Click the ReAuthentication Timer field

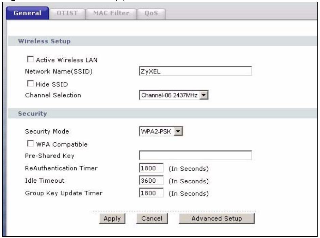click(151, 168)
